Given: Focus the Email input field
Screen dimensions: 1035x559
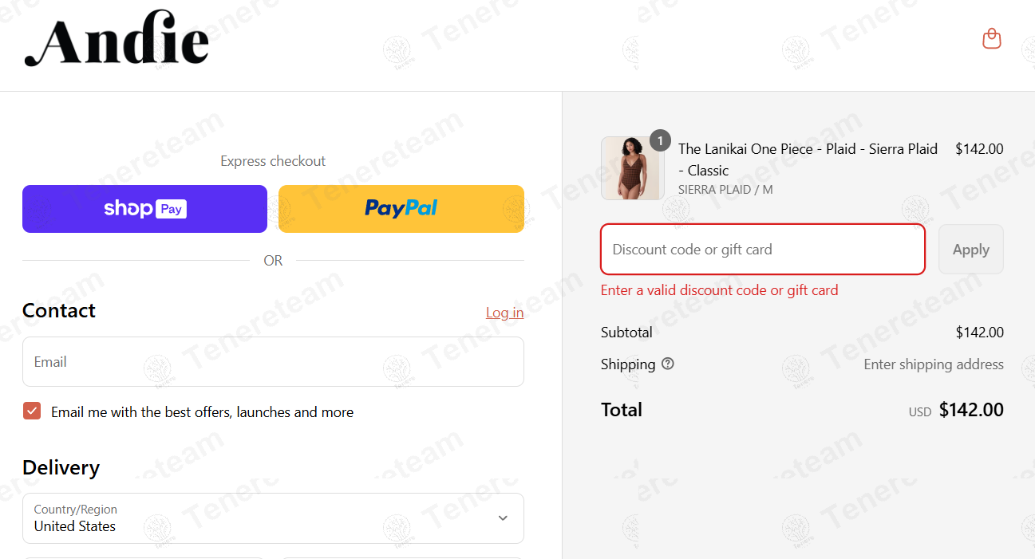Looking at the screenshot, I should pyautogui.click(x=273, y=362).
